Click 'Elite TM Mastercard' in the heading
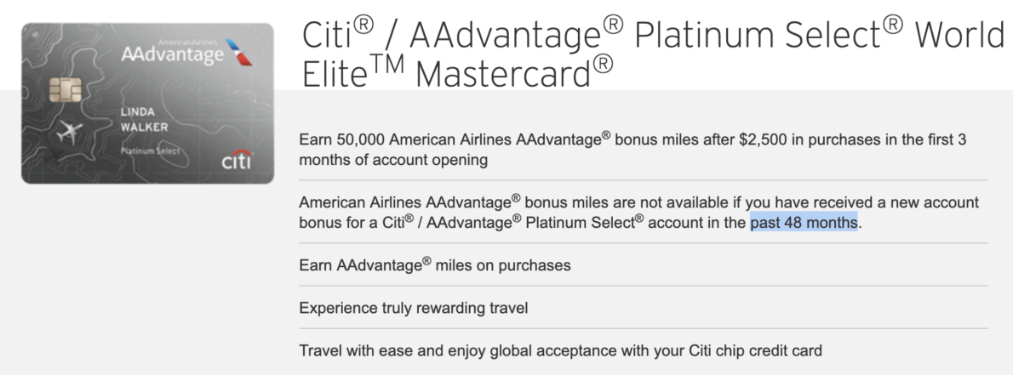The height and width of the screenshot is (375, 1013). coord(457,73)
